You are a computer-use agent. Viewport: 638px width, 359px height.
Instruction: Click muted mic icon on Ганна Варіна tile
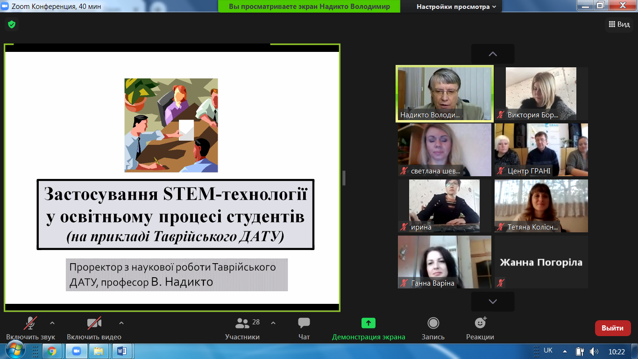pos(404,283)
